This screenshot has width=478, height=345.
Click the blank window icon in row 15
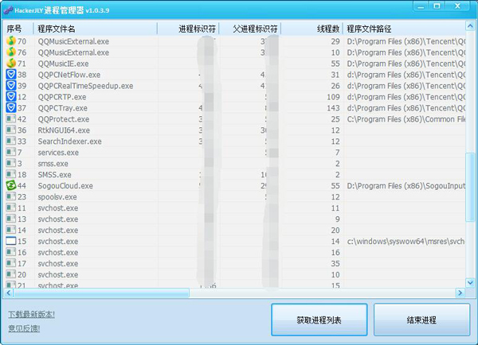click(11, 241)
